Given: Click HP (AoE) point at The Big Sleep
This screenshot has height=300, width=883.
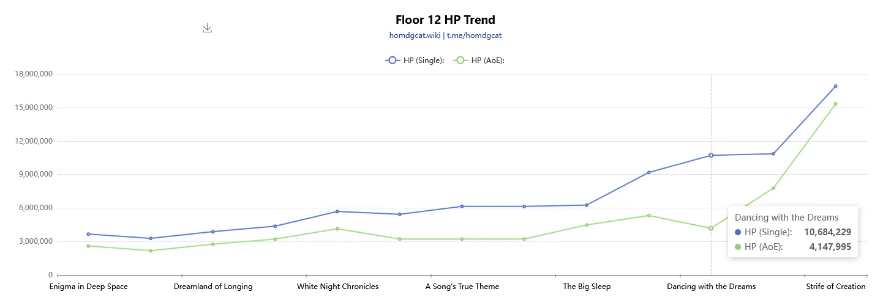Looking at the screenshot, I should click(586, 225).
